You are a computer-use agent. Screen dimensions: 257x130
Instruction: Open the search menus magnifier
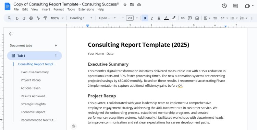(10, 18)
